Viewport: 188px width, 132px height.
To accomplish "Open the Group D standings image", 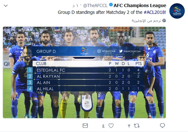I will coord(84,72).
